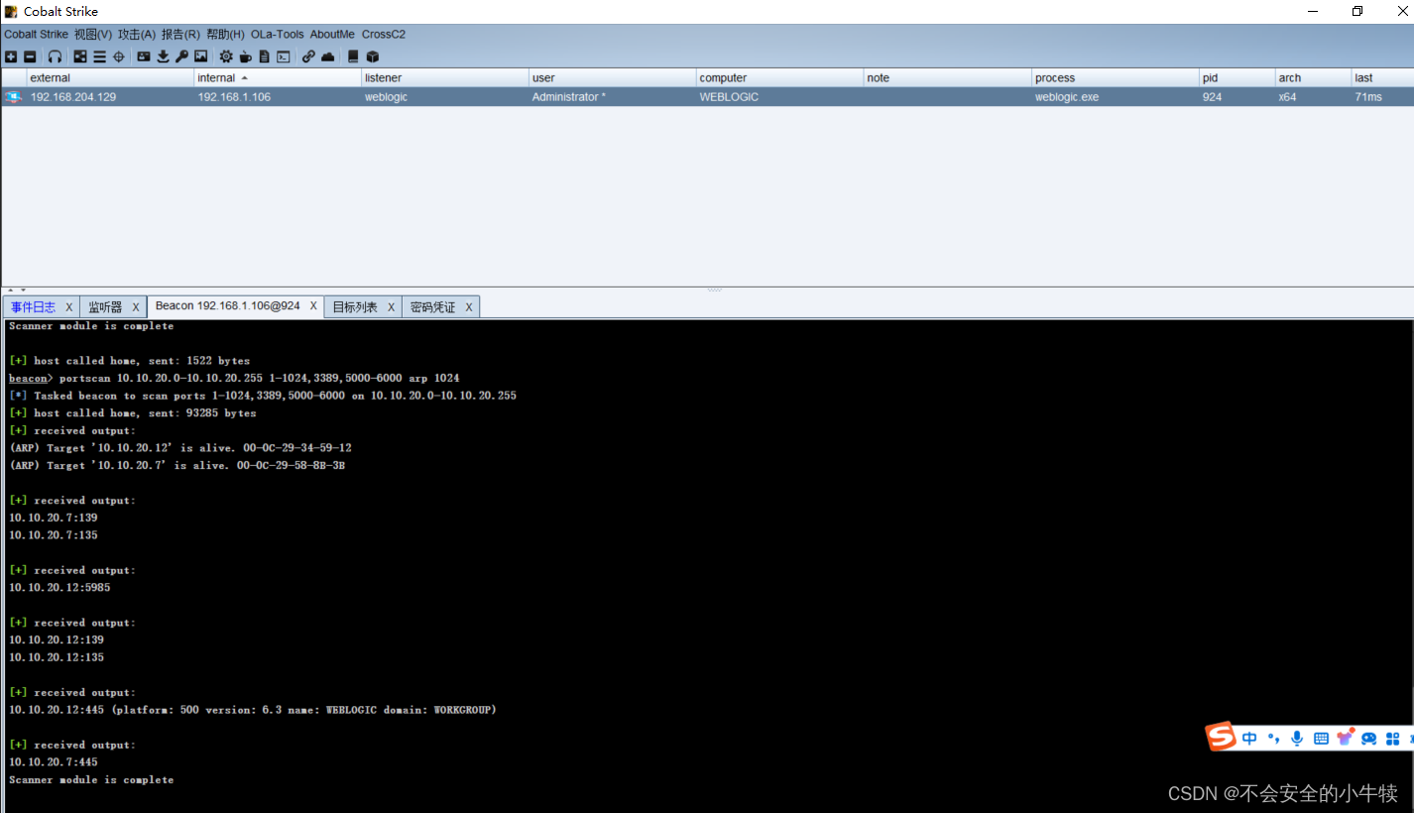
Task: Toggle Chinese input mode 中 icon
Action: point(1249,738)
